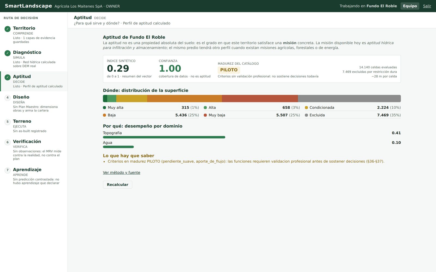
Task: Open the Diagnóstico step
Action: [x=34, y=59]
